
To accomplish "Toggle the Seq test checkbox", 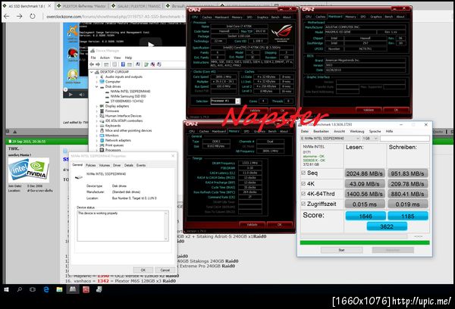I will (x=303, y=173).
